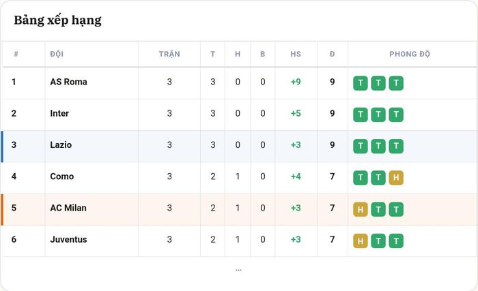Open the AS Roma team link
The image size is (478, 291).
coord(68,82)
